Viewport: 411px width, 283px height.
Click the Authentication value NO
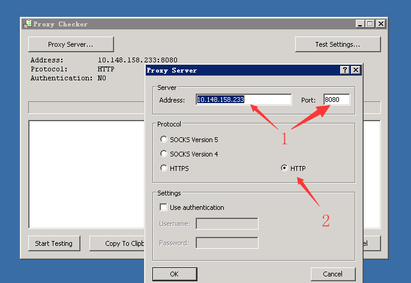click(x=102, y=78)
